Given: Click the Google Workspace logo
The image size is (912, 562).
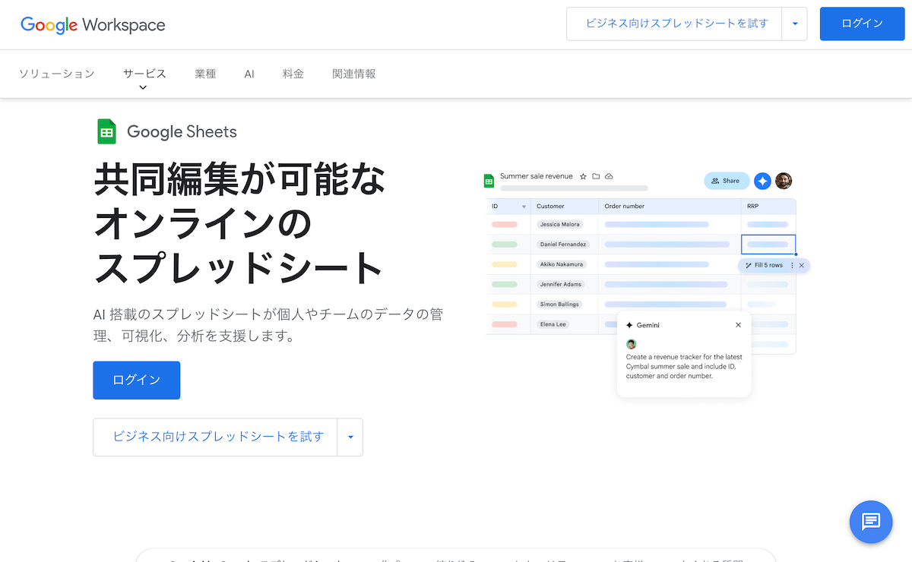Looking at the screenshot, I should click(x=93, y=24).
